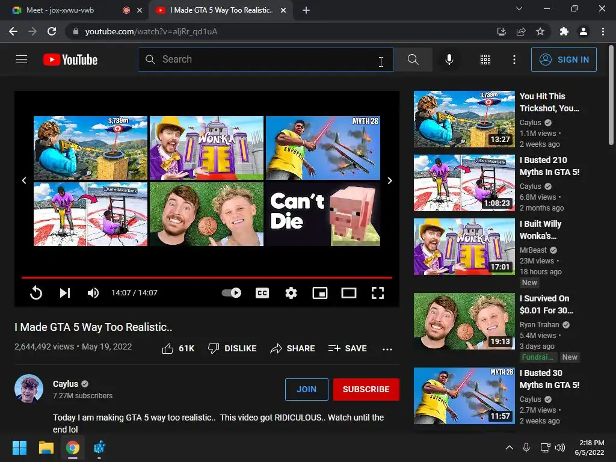Viewport: 616px width, 462px height.
Task: Activate miniplayer mode
Action: point(320,293)
